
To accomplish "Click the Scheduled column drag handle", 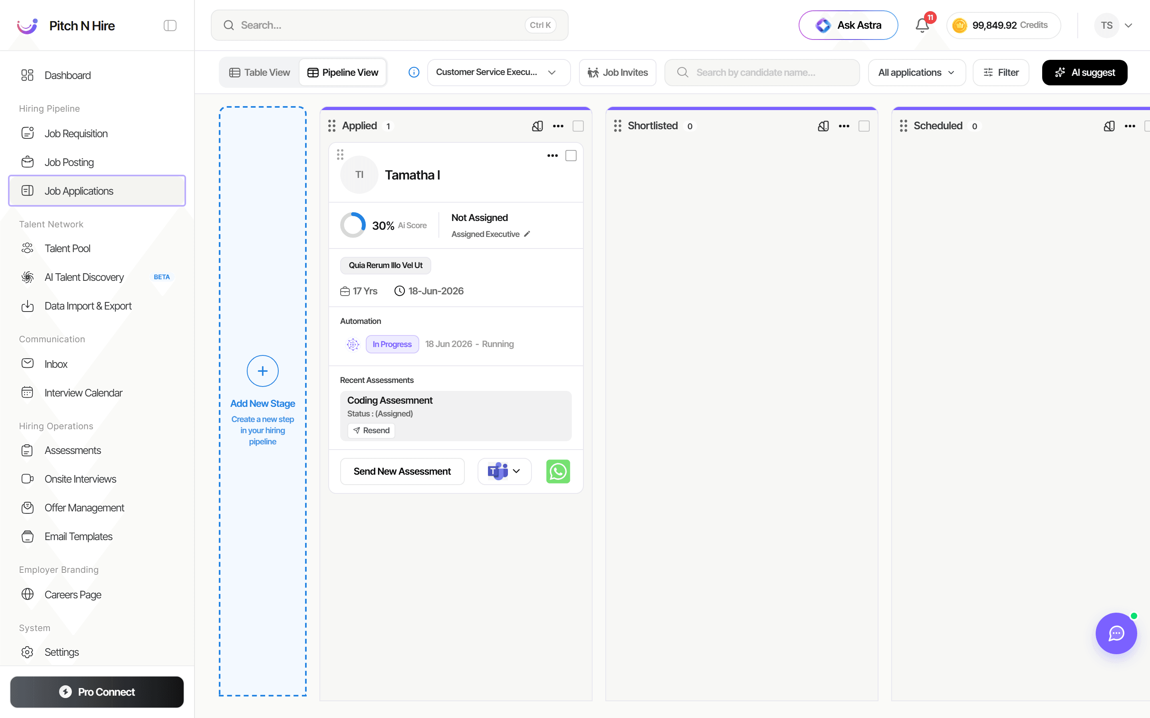I will click(903, 126).
